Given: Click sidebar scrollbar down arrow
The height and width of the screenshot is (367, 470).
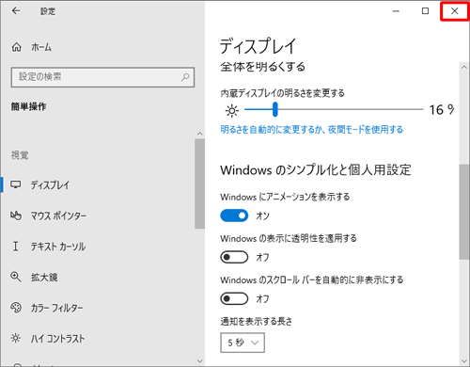Looking at the screenshot, I should (x=200, y=361).
